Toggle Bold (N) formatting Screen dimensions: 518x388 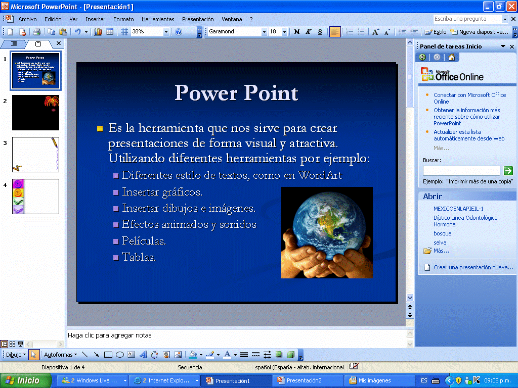[x=296, y=32]
